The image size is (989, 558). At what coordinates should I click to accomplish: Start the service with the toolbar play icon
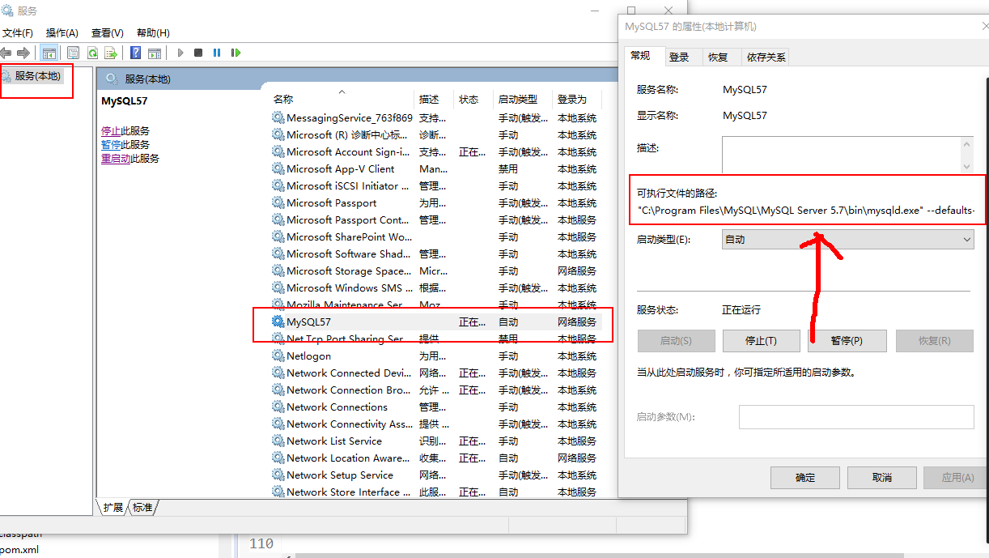(x=180, y=53)
